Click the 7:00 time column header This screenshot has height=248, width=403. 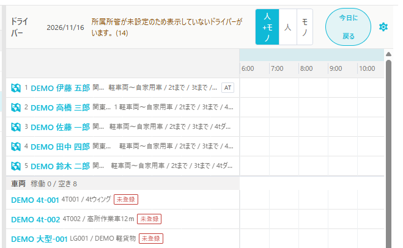pos(277,68)
